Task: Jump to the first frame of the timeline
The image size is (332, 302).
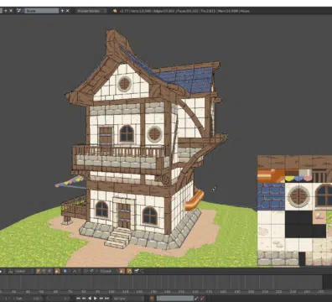Action: point(78,299)
